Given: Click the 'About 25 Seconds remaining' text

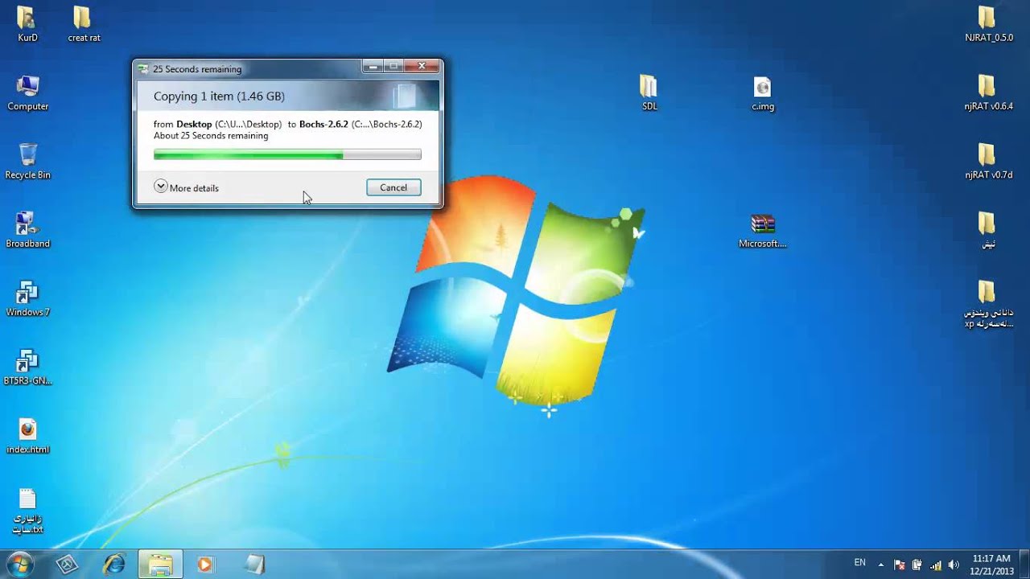Looking at the screenshot, I should click(211, 136).
